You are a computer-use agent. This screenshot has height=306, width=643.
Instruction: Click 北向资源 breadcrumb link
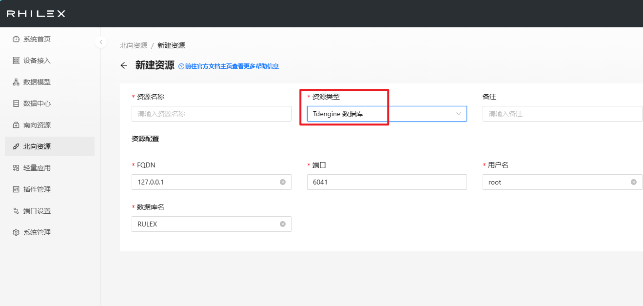134,45
